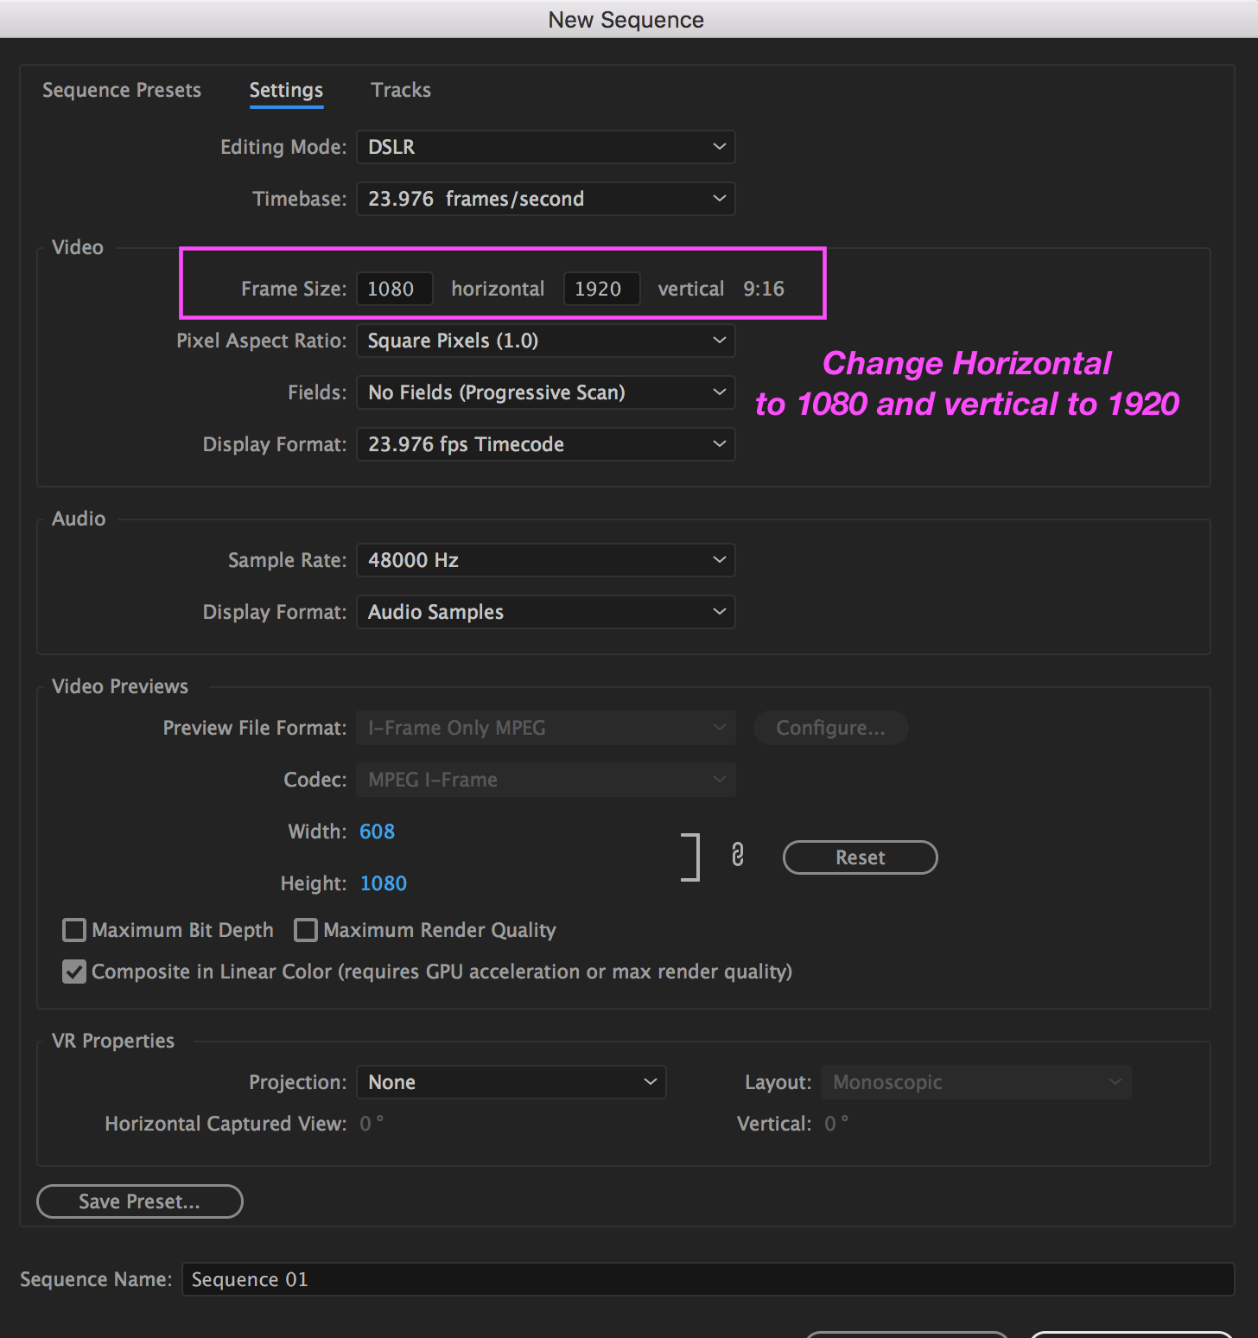1258x1338 pixels.
Task: Click the Sequence Name text field
Action: (708, 1279)
